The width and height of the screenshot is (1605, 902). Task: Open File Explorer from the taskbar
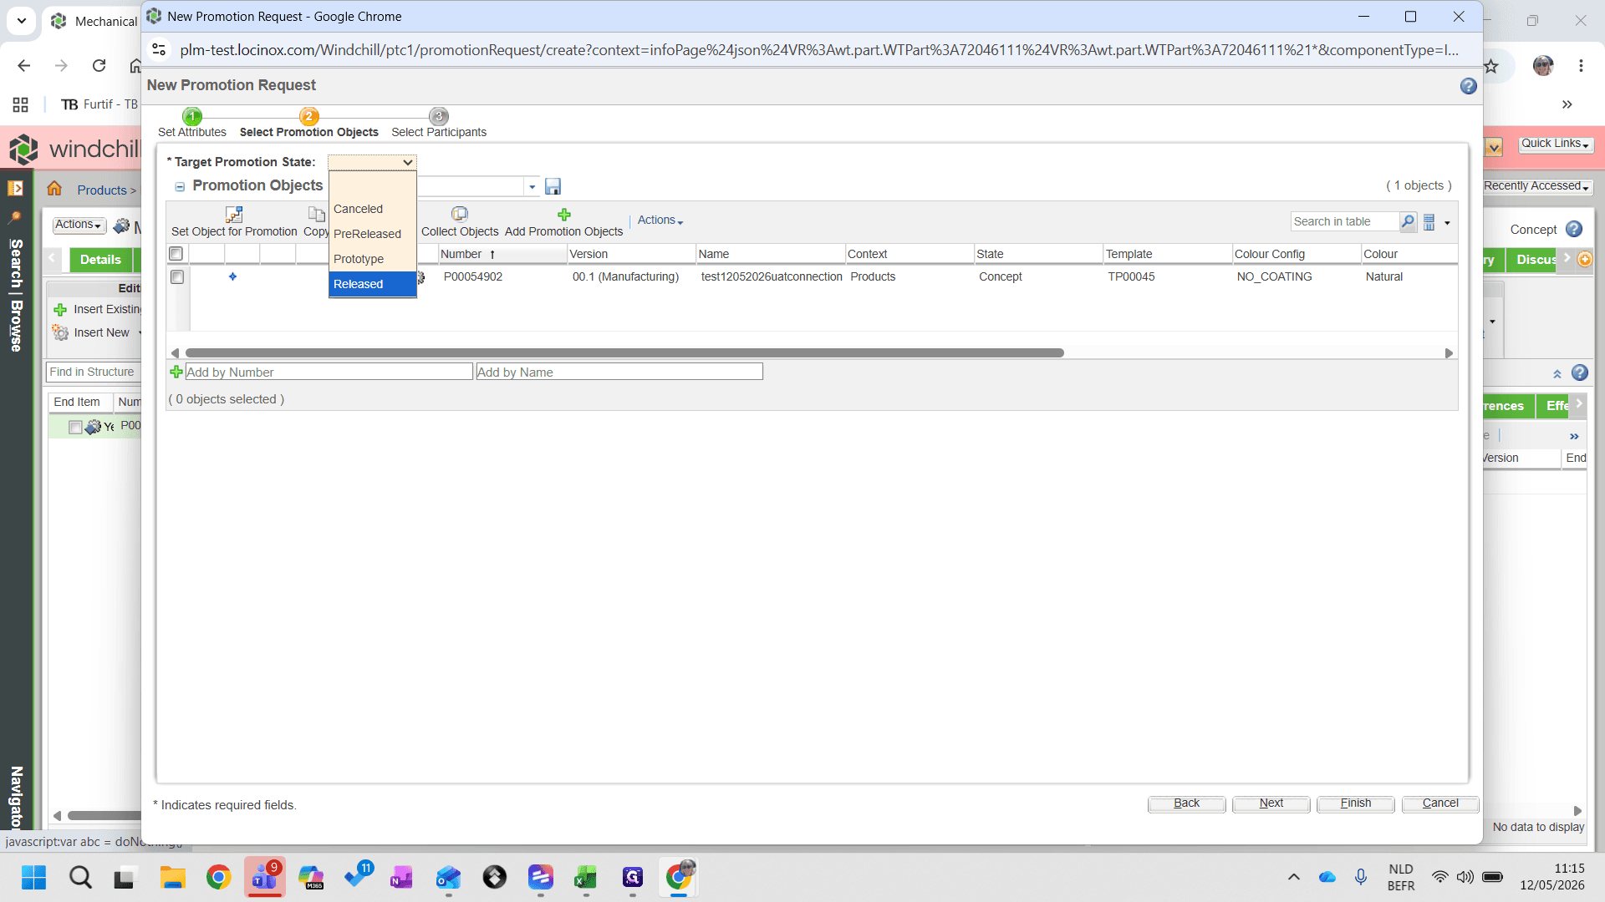click(172, 877)
